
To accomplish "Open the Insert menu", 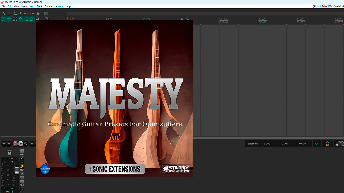I will click(24, 6).
